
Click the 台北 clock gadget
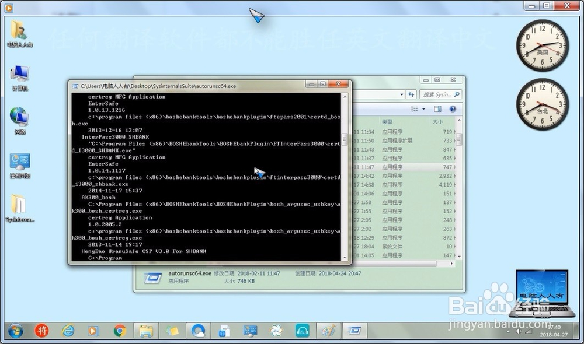pos(543,104)
